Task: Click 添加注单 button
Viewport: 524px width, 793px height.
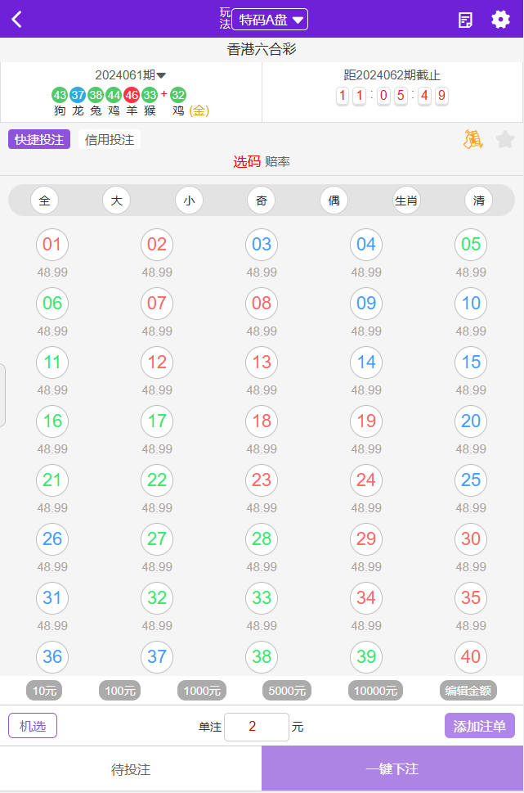Action: [480, 726]
